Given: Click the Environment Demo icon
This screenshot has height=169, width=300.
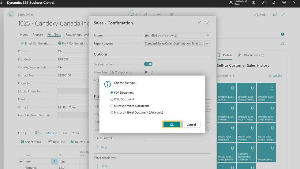Looking at the screenshot, I should pos(231,2).
